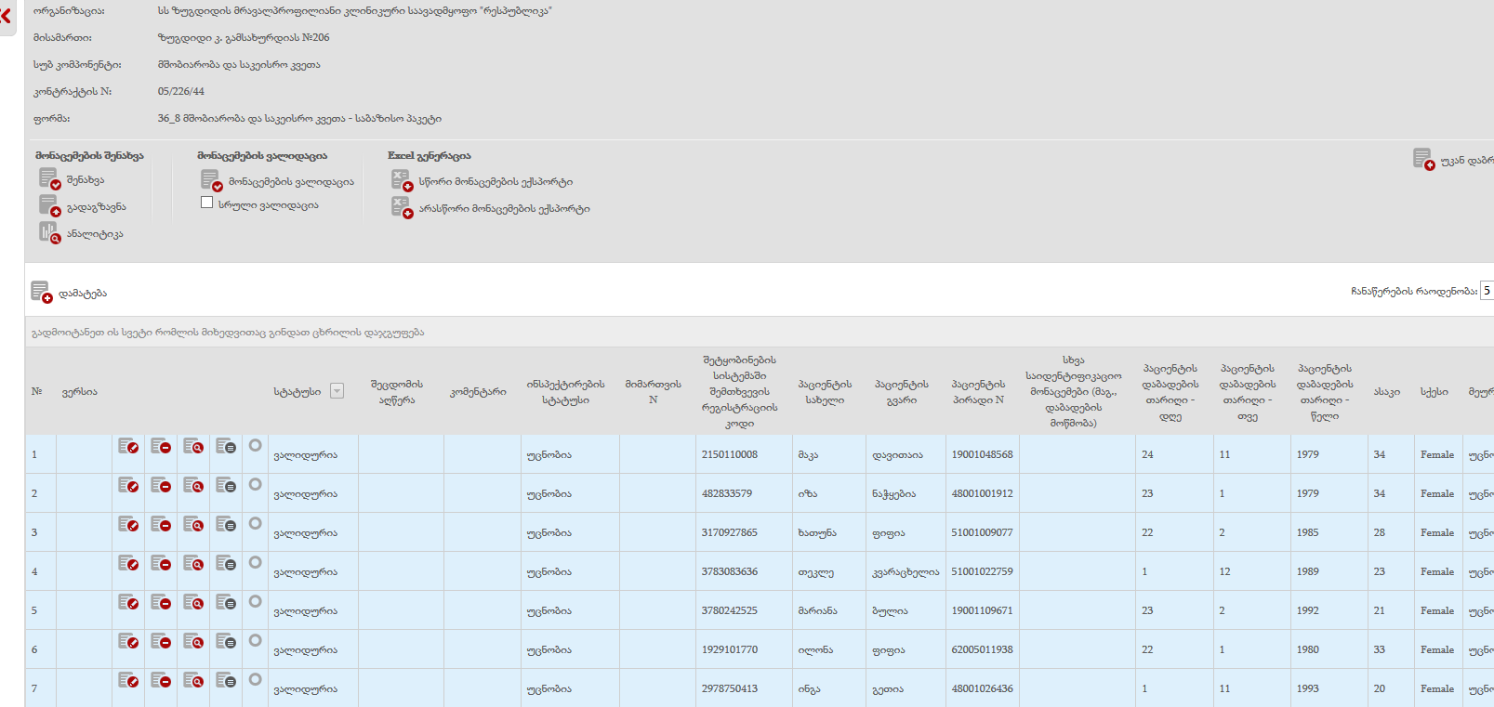
Task: Click the მონაცემების ვალიდაცია button
Action: pyautogui.click(x=211, y=180)
